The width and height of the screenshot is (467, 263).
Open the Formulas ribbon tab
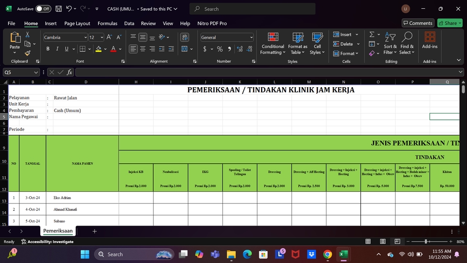coord(107,23)
